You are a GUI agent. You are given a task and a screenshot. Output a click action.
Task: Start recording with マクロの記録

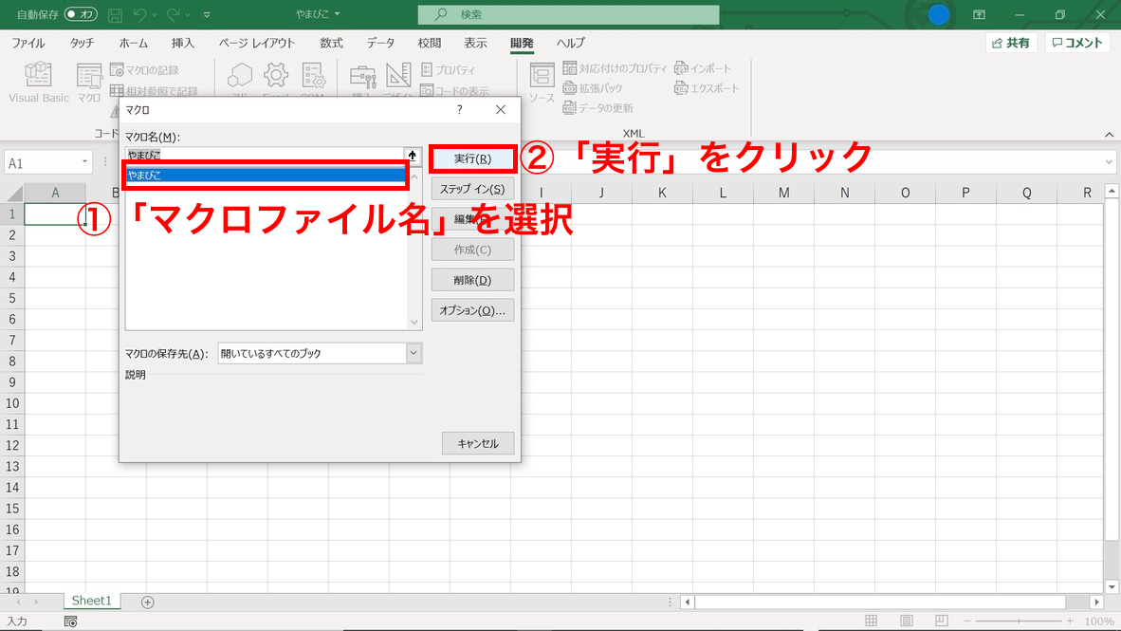pyautogui.click(x=144, y=70)
